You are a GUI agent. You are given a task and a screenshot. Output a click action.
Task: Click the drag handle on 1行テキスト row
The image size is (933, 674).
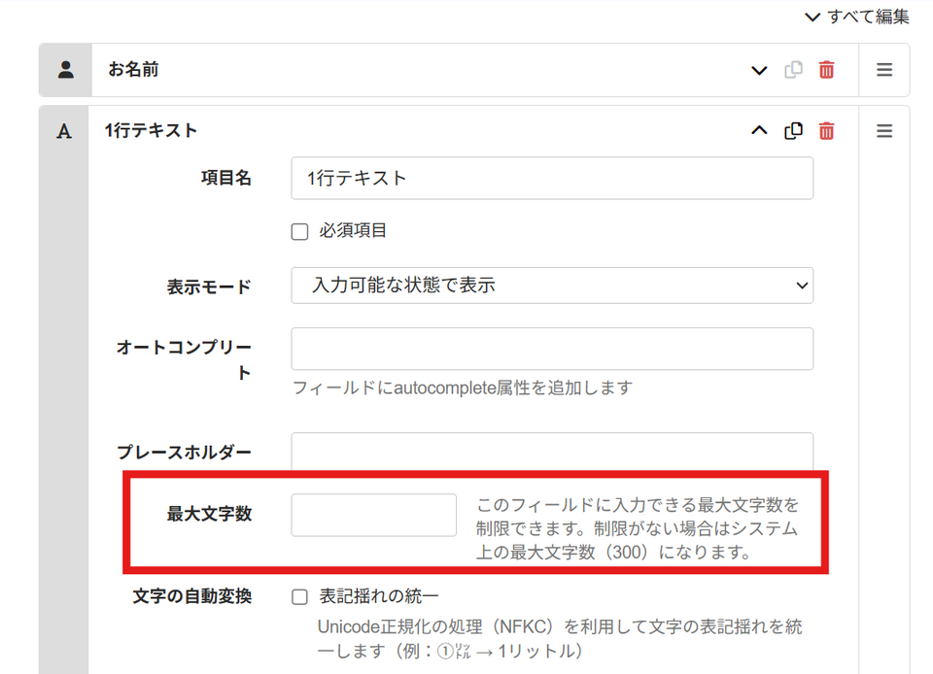click(x=884, y=130)
